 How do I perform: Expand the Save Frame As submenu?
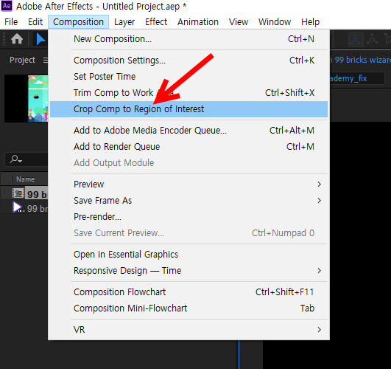[x=189, y=201]
